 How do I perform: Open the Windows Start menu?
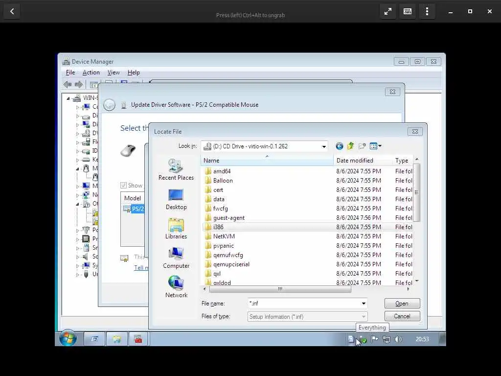68,338
